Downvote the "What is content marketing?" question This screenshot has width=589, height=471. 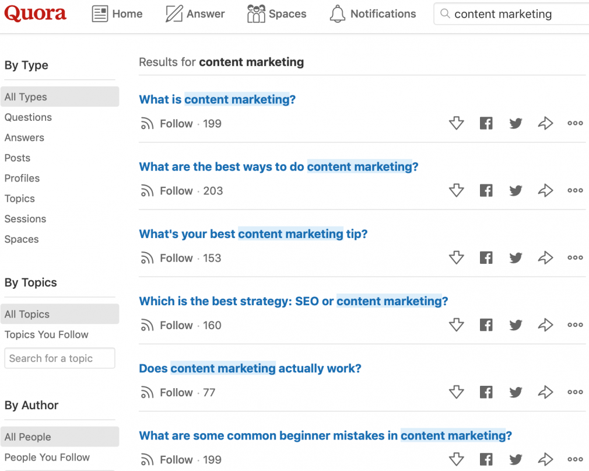[x=456, y=123]
